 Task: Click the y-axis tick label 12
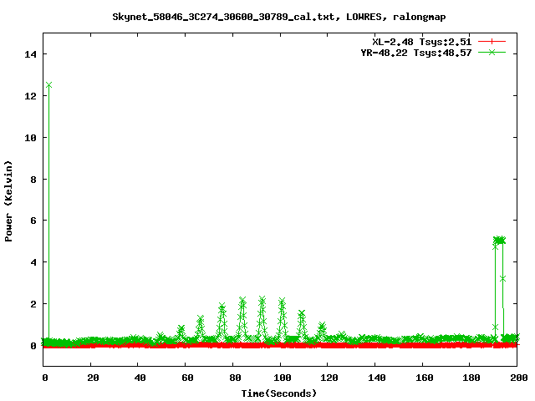click(x=30, y=96)
